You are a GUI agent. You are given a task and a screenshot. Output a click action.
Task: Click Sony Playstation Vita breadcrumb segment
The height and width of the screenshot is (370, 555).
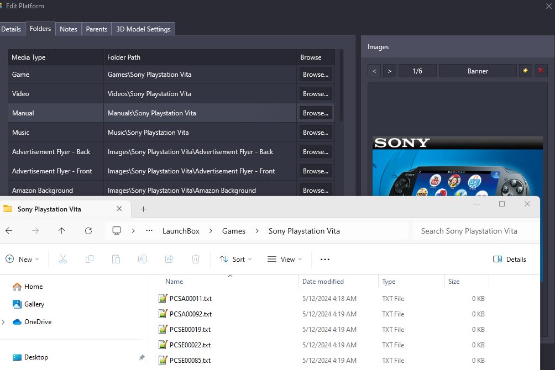304,231
